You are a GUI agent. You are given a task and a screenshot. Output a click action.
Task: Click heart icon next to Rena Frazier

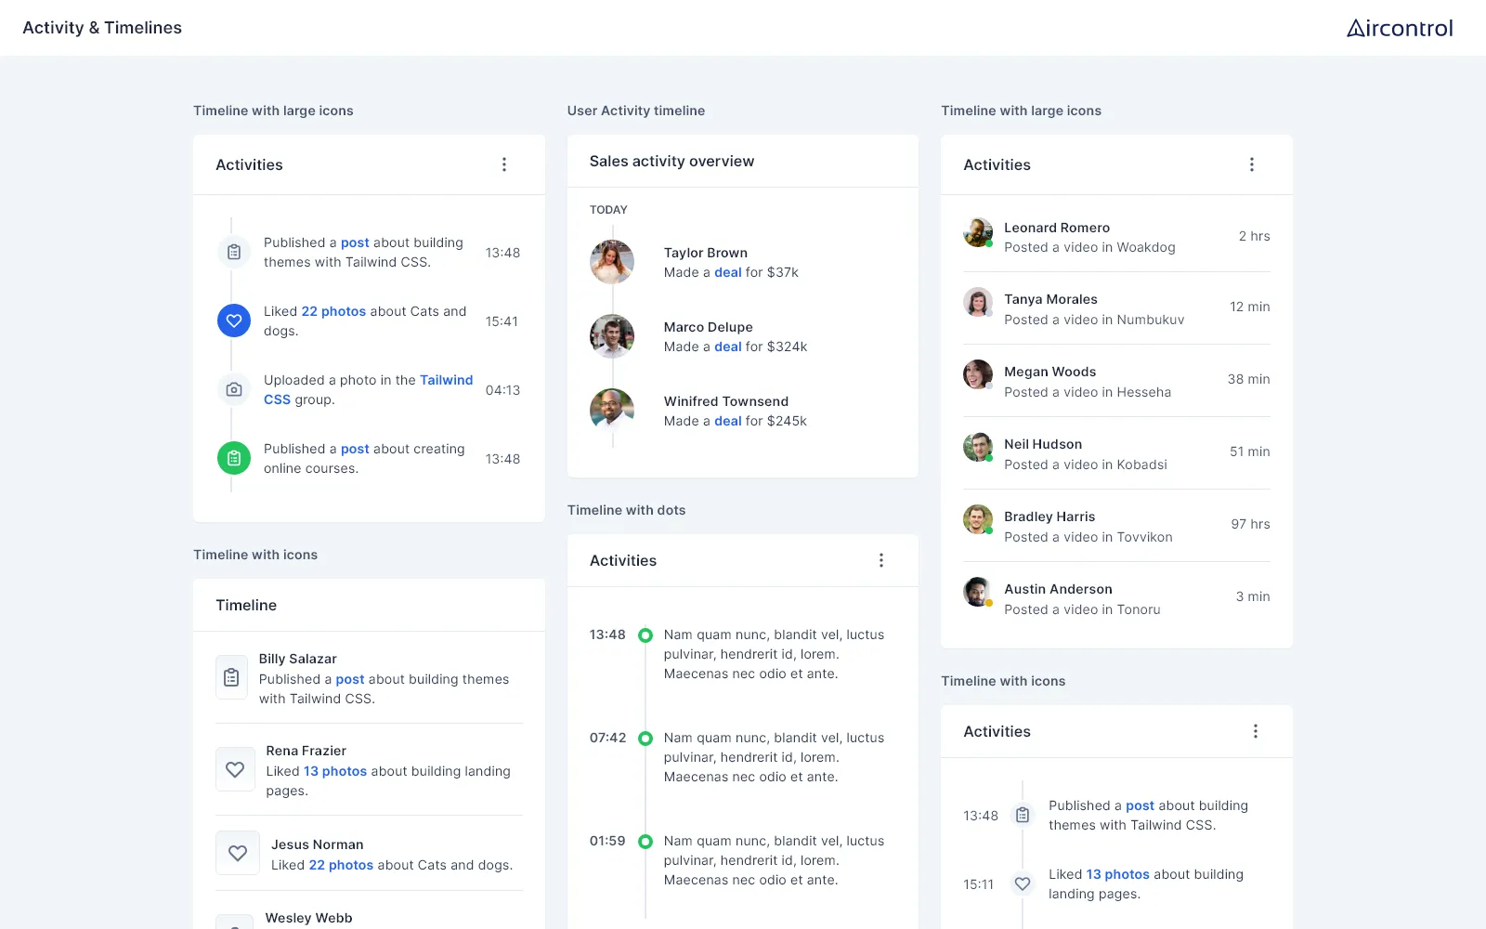[235, 769]
